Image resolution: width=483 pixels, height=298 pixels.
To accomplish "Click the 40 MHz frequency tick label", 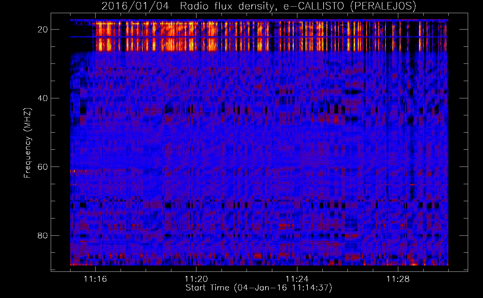I will point(43,98).
